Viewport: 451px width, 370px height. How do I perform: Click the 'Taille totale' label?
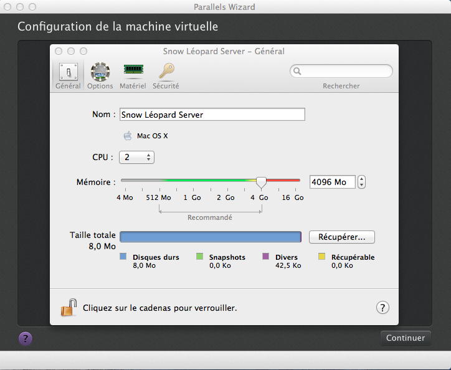(x=93, y=235)
